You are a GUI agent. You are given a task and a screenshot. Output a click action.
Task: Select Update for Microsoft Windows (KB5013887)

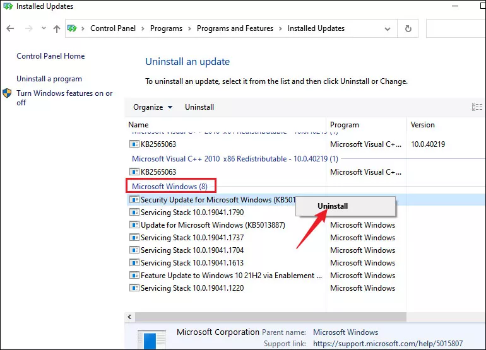[x=213, y=225]
